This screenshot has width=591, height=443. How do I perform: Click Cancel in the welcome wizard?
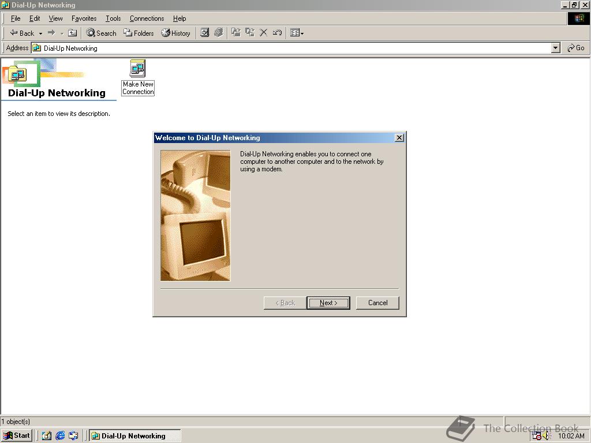[x=377, y=303]
